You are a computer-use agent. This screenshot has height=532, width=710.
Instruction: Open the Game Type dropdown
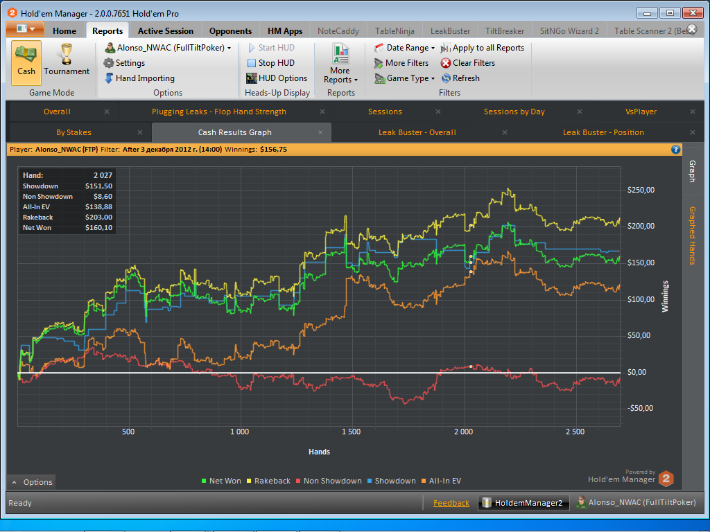tap(405, 78)
